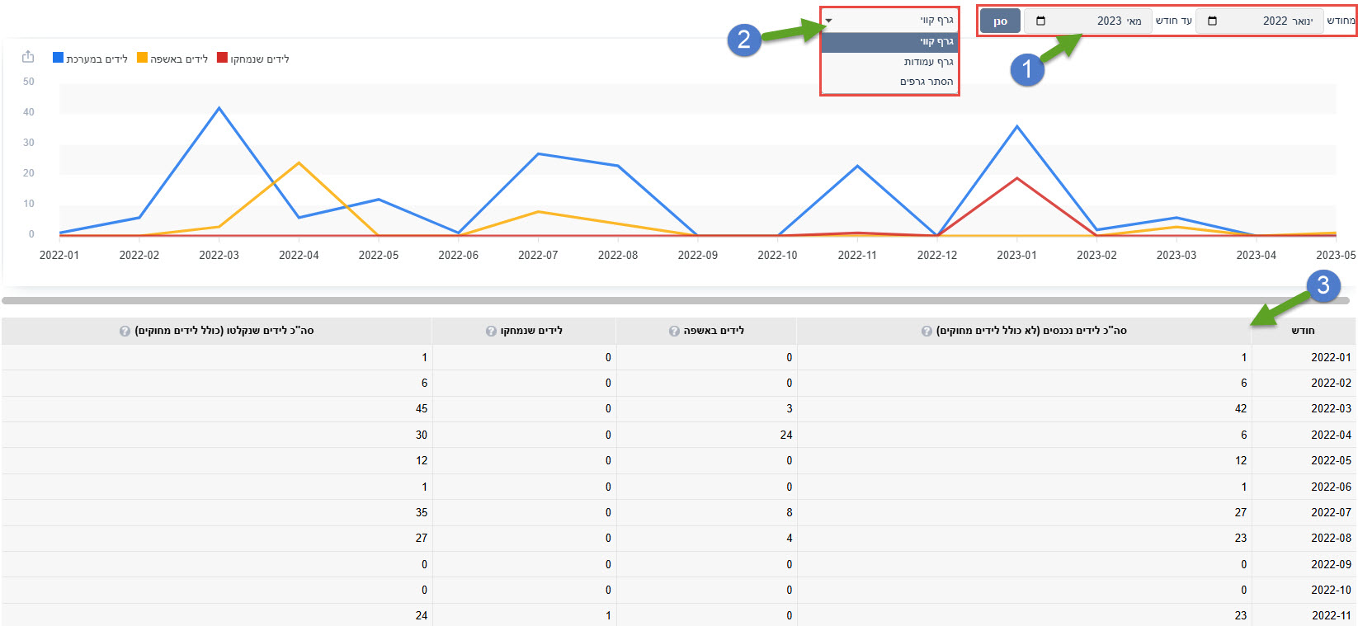Viewport: 1358px width, 626px height.
Task: Toggle 'לידים שנמחקו' red legend series
Action: 253,59
